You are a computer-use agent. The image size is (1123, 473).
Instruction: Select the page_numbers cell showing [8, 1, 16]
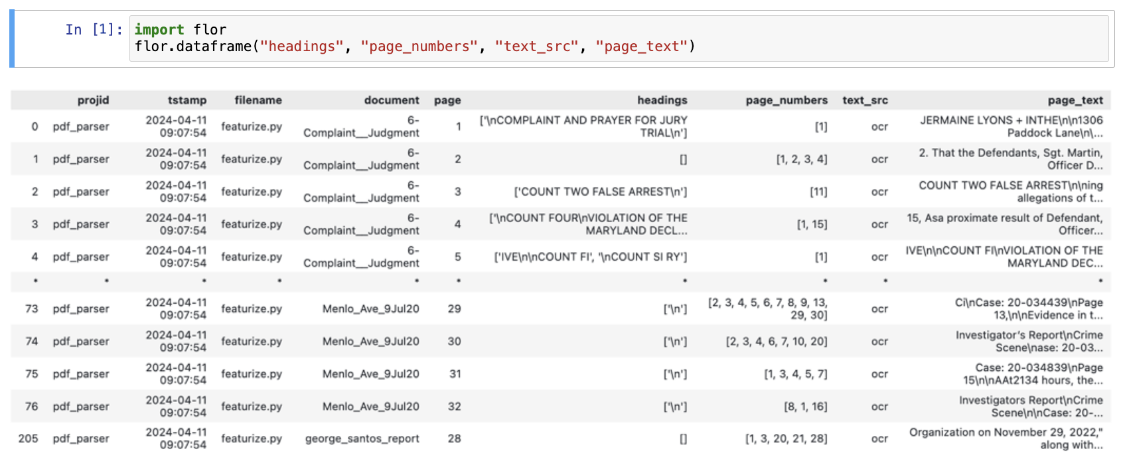805,406
